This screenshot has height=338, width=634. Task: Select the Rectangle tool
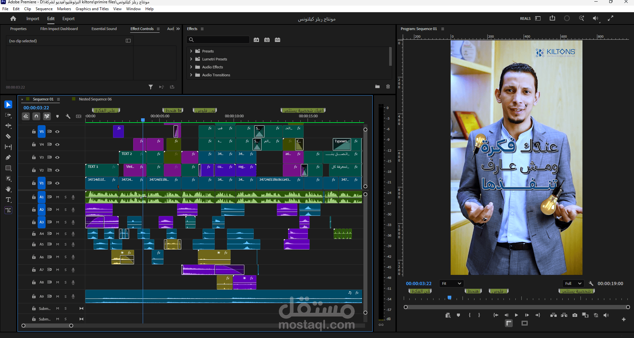[x=8, y=168]
